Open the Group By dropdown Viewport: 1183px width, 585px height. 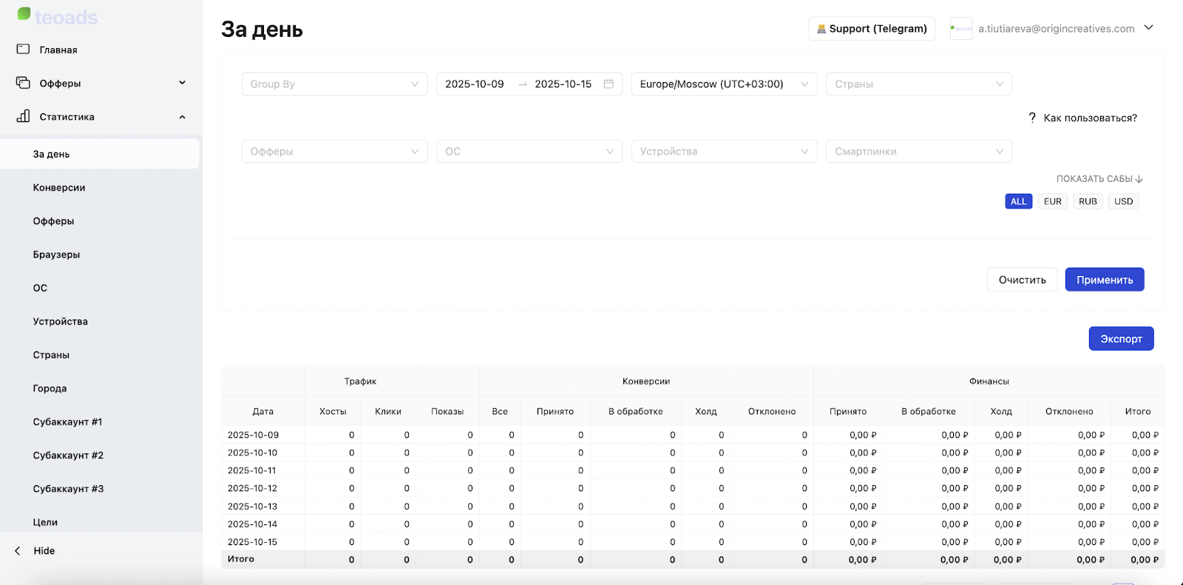pos(334,84)
